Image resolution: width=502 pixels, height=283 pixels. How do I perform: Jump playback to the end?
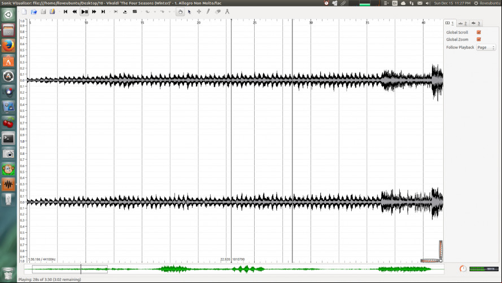103,12
